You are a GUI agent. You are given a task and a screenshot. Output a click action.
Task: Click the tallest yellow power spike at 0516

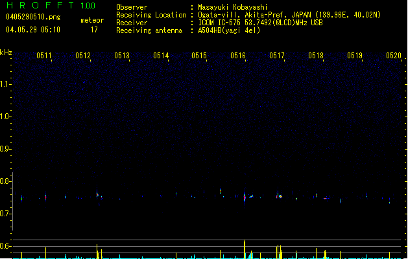(245, 249)
